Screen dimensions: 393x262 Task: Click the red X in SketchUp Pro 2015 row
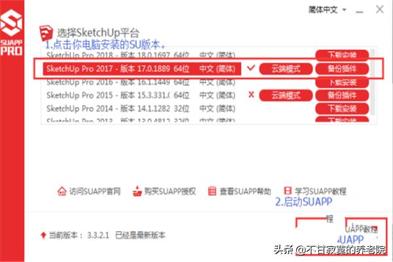251,95
